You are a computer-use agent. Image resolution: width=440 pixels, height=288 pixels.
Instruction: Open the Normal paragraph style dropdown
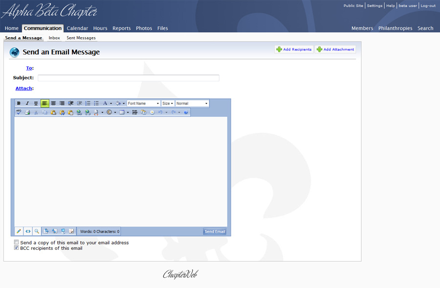pos(192,103)
